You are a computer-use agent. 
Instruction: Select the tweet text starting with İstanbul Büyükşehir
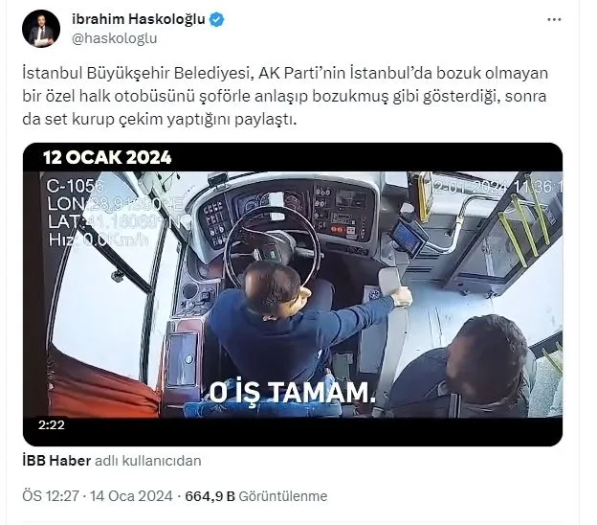pos(285,96)
